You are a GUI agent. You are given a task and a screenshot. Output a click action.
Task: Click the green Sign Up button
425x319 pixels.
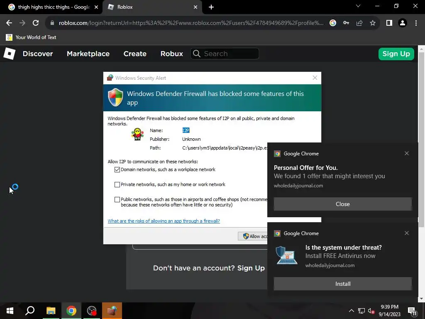pyautogui.click(x=396, y=54)
